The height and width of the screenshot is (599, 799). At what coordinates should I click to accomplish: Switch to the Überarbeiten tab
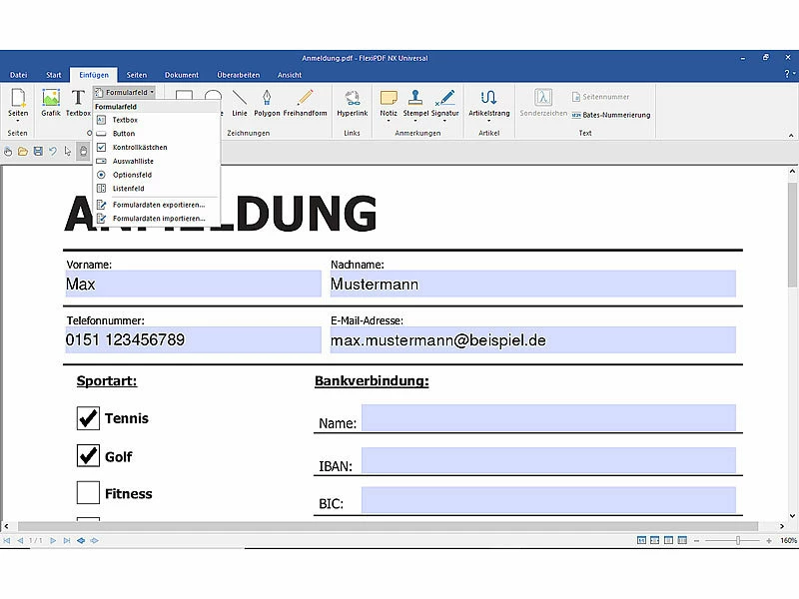pyautogui.click(x=238, y=75)
